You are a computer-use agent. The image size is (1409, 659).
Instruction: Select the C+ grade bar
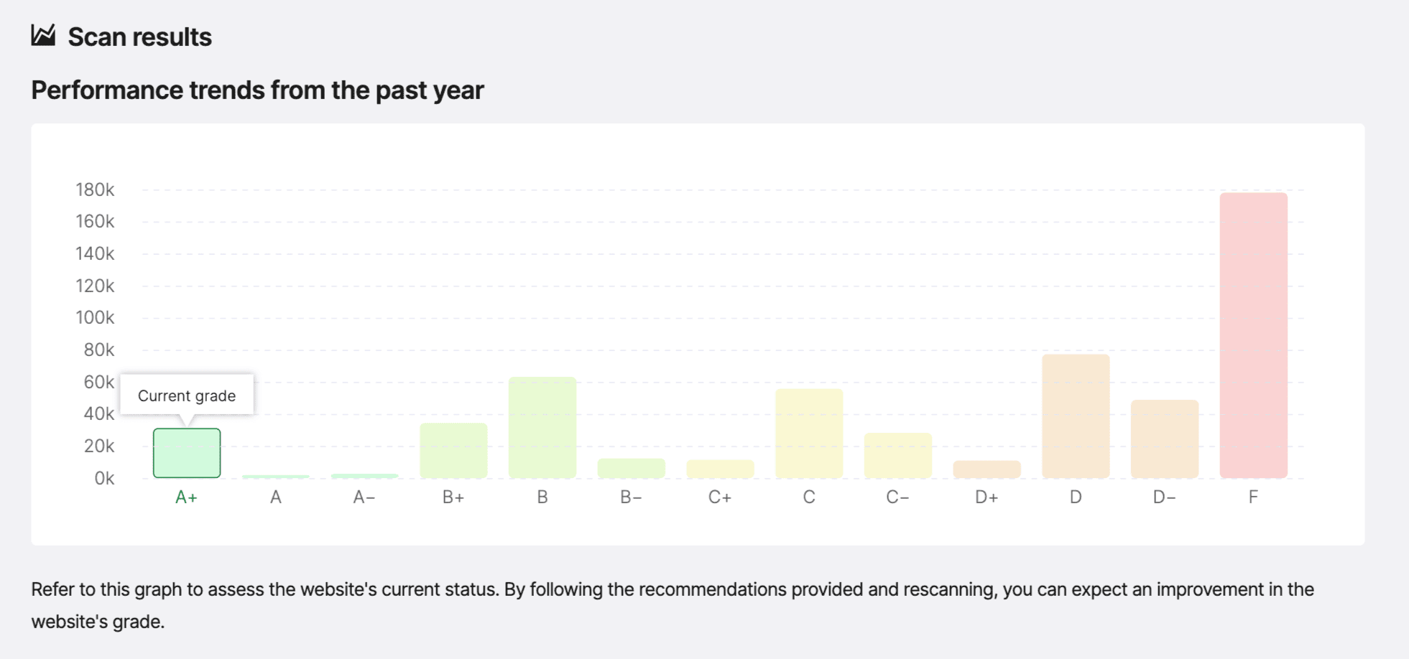(720, 469)
